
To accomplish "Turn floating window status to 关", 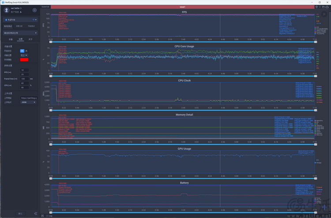I will pos(26,51).
